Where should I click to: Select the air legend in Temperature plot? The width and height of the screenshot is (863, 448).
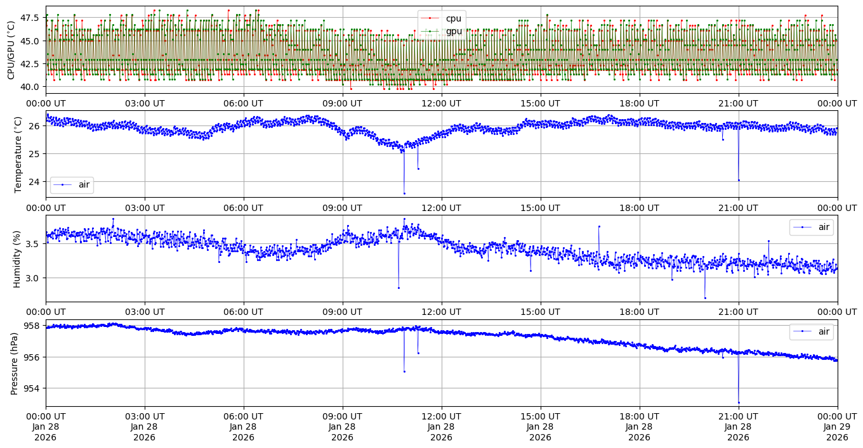[x=72, y=185]
